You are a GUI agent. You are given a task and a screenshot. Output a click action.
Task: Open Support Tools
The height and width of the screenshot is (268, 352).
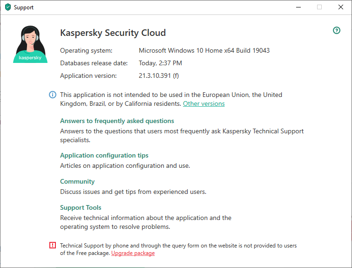point(81,207)
